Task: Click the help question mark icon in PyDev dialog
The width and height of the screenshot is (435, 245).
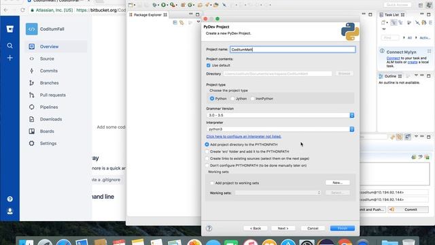Action: [209, 229]
